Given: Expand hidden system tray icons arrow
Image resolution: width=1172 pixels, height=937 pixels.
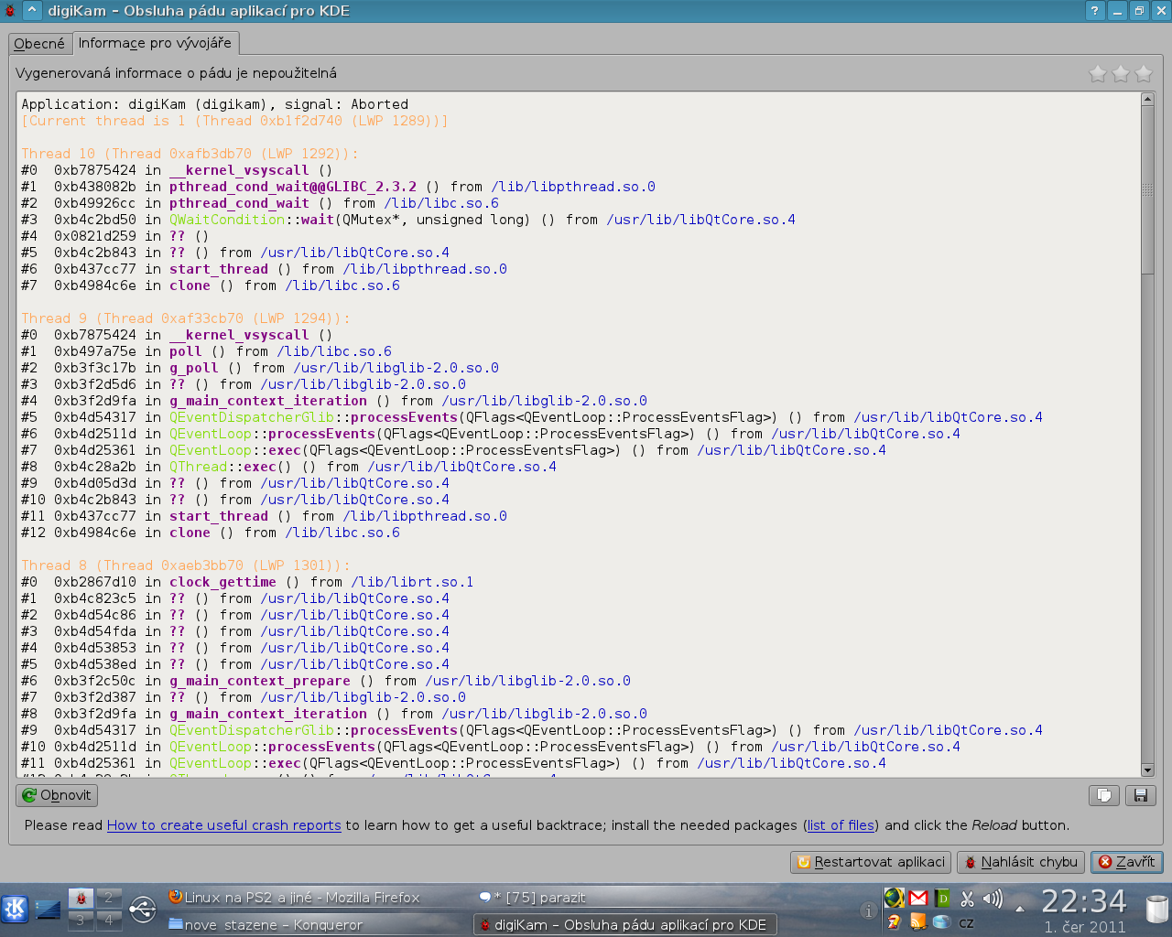Looking at the screenshot, I should (x=1020, y=910).
